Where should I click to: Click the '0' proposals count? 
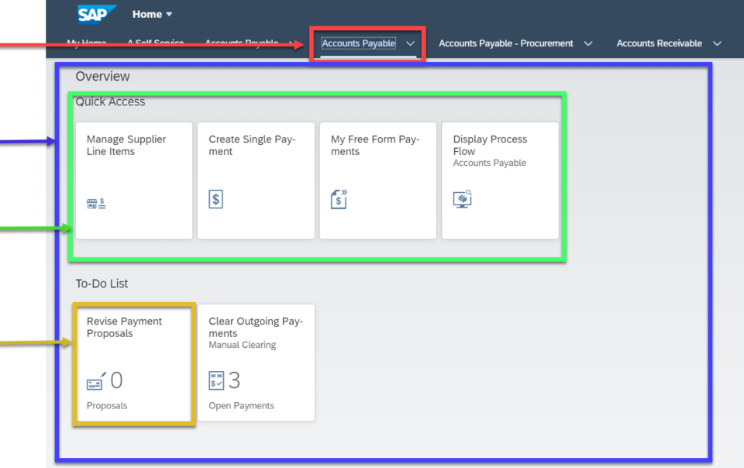pyautogui.click(x=117, y=380)
